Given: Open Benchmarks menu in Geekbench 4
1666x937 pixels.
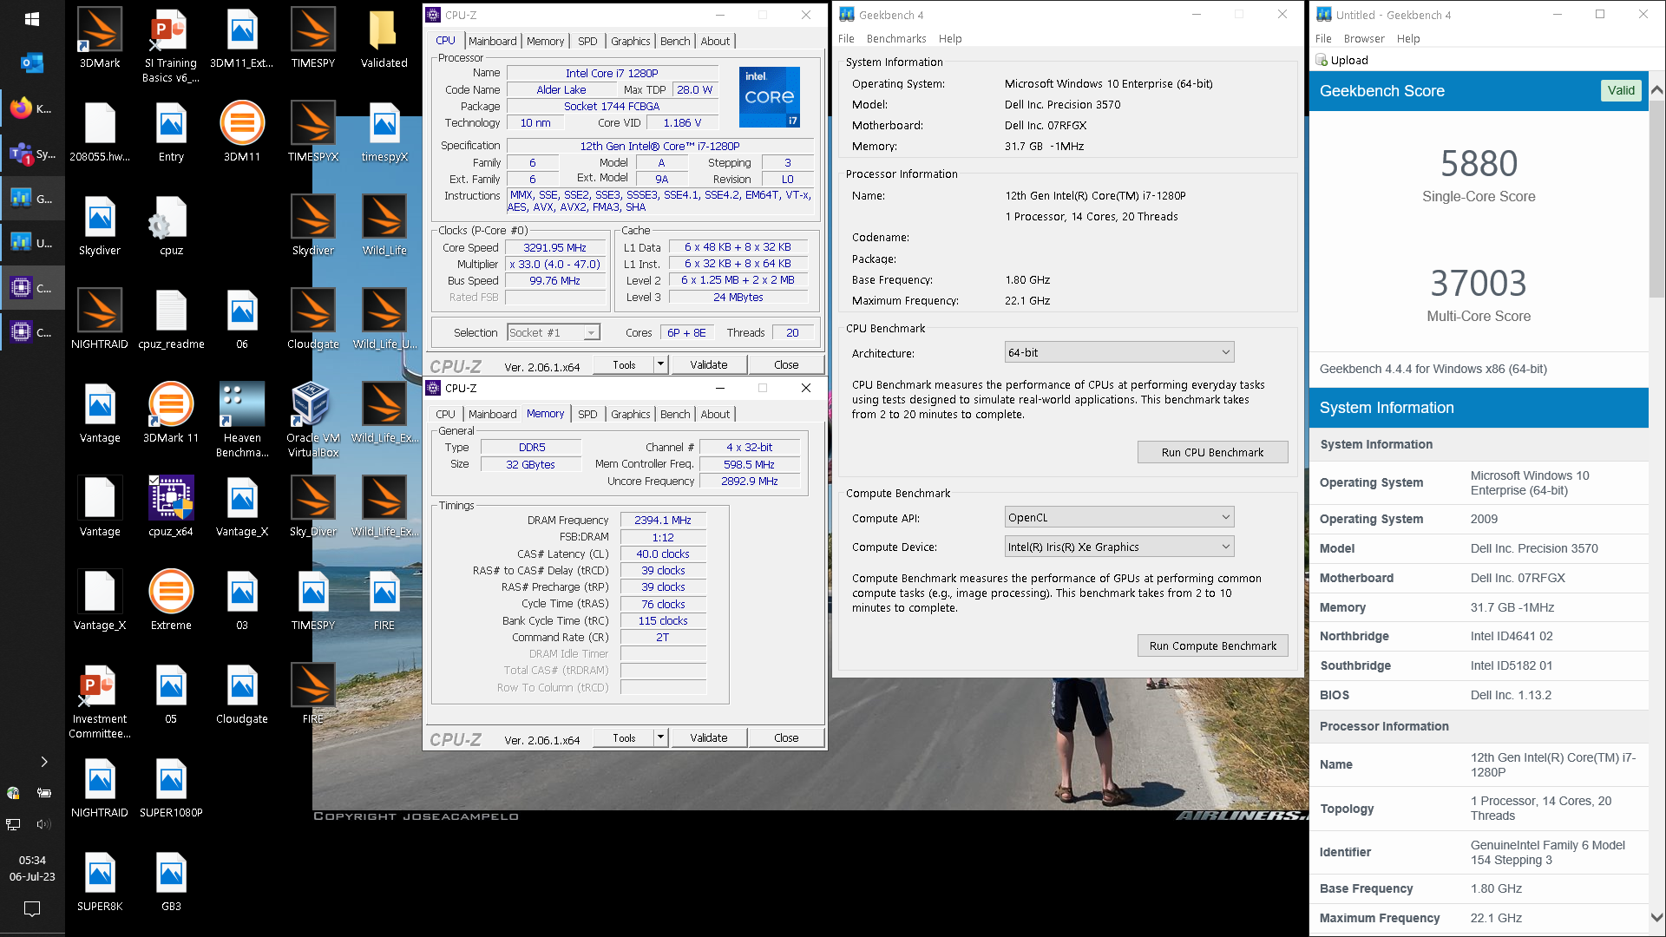Looking at the screenshot, I should 896,38.
